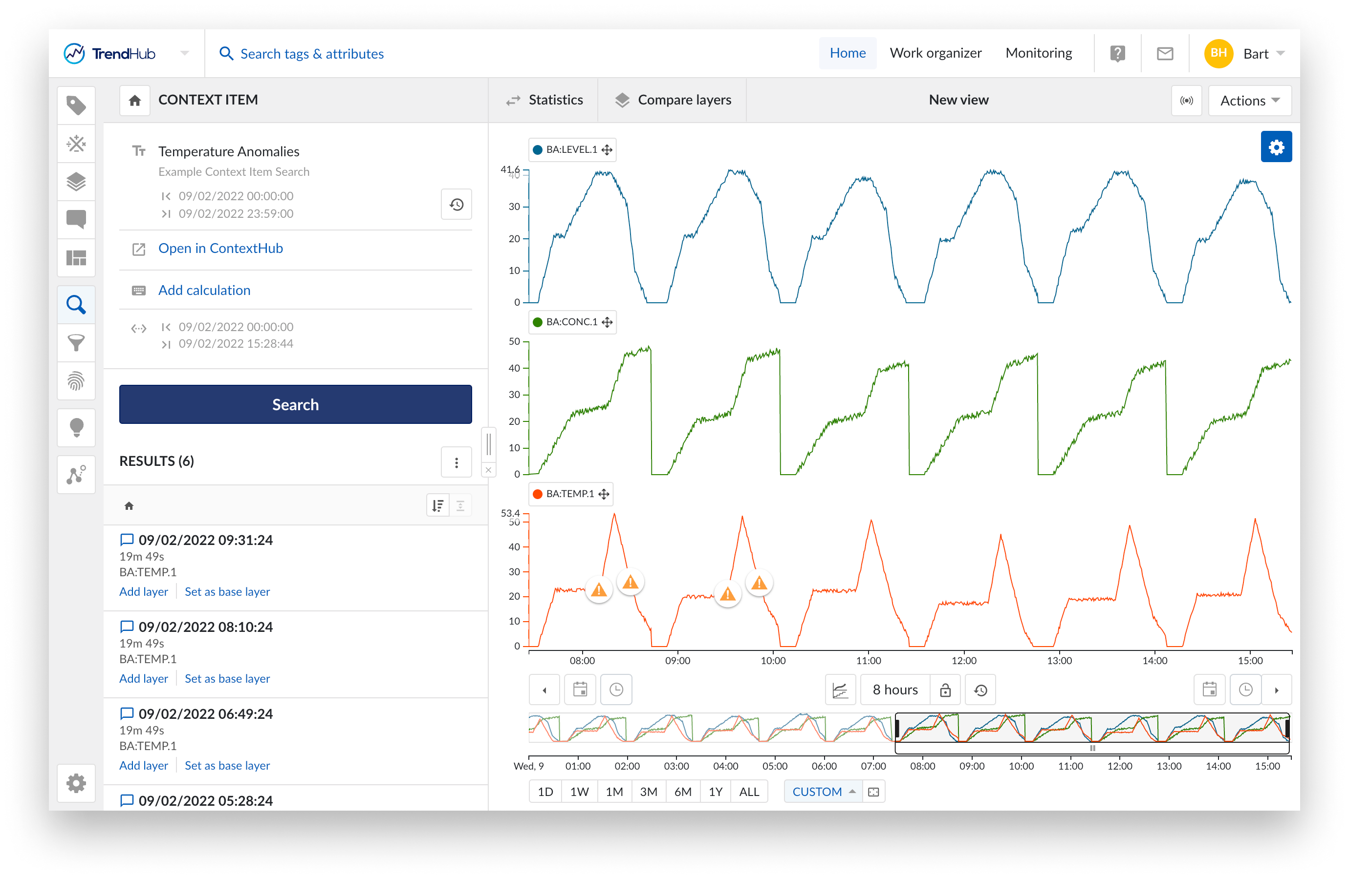Open the layers panel in sidebar

[x=76, y=182]
